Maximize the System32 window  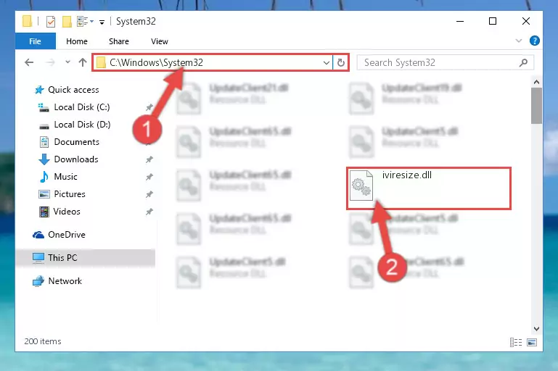[x=493, y=21]
